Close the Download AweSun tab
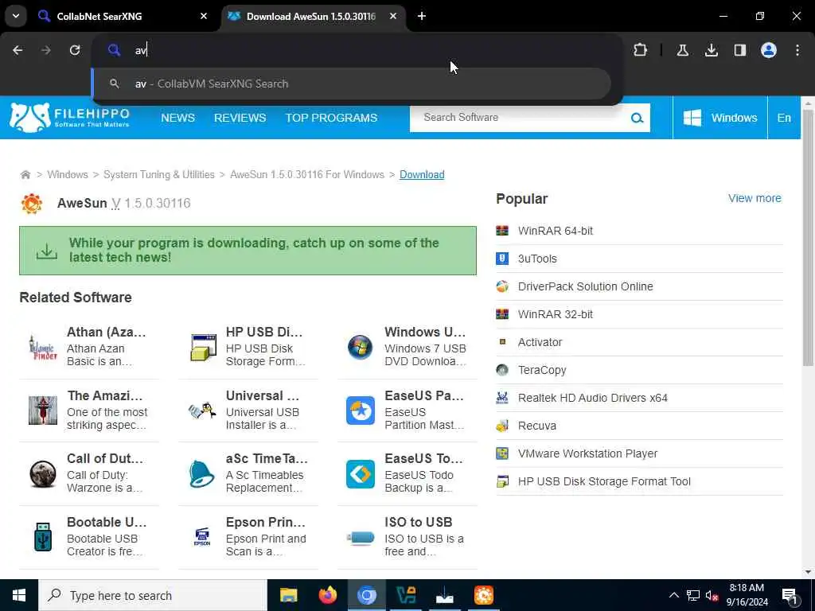 393,16
